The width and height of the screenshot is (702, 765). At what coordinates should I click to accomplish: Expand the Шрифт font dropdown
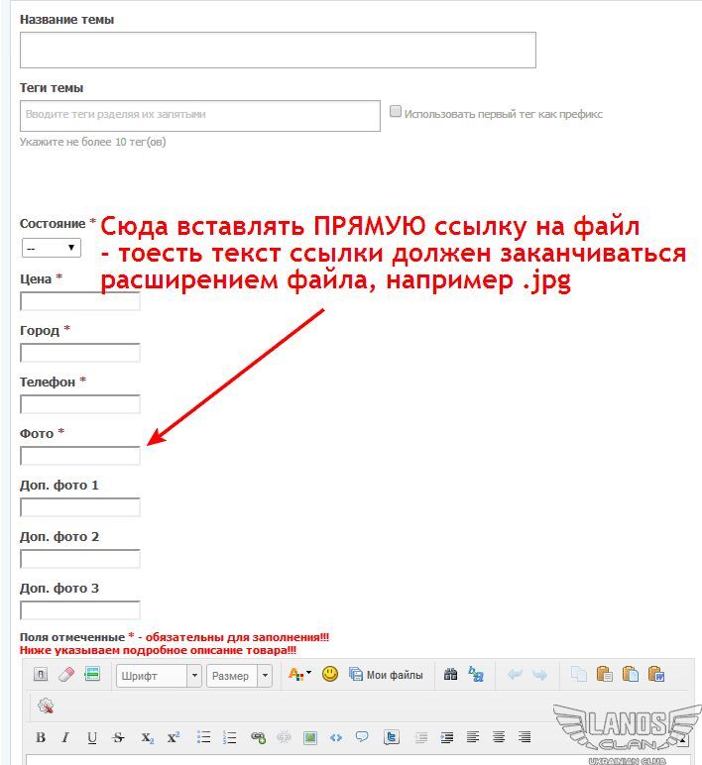[159, 676]
